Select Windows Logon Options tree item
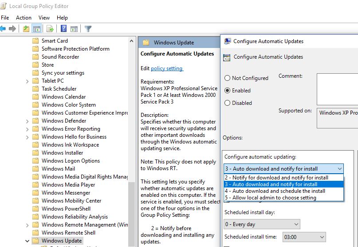 tap(71, 161)
